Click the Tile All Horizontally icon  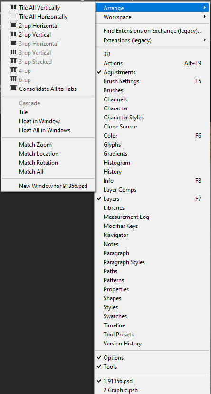click(x=13, y=16)
